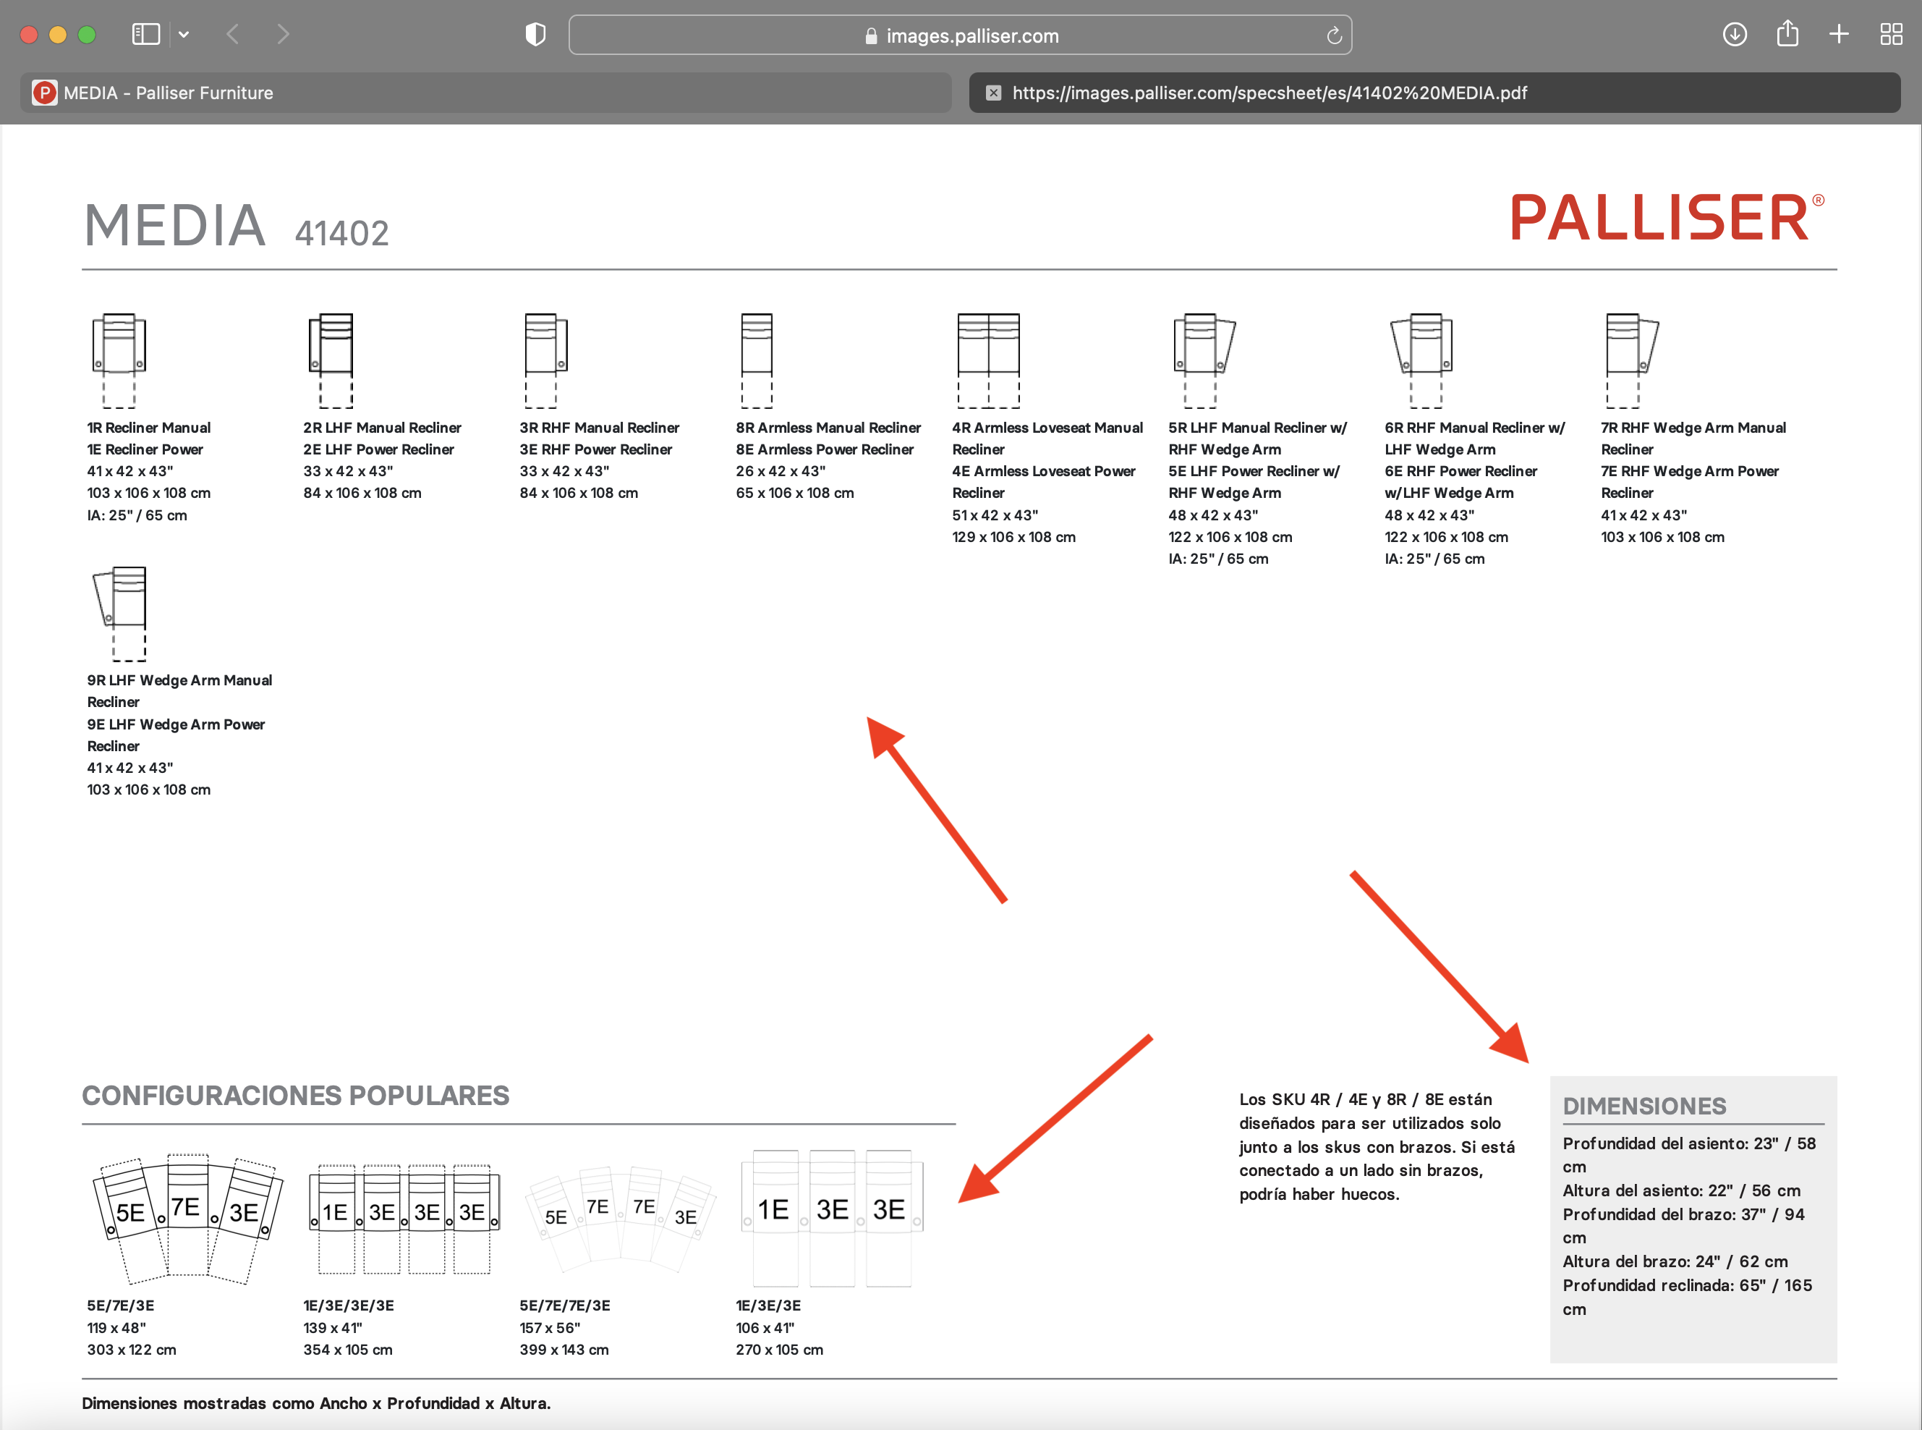Click the CONFIGURACIONES POPULARES heading
This screenshot has height=1430, width=1922.
coord(295,1095)
